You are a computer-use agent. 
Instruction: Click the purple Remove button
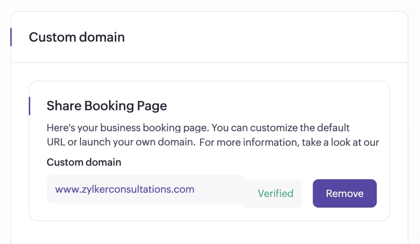(344, 193)
